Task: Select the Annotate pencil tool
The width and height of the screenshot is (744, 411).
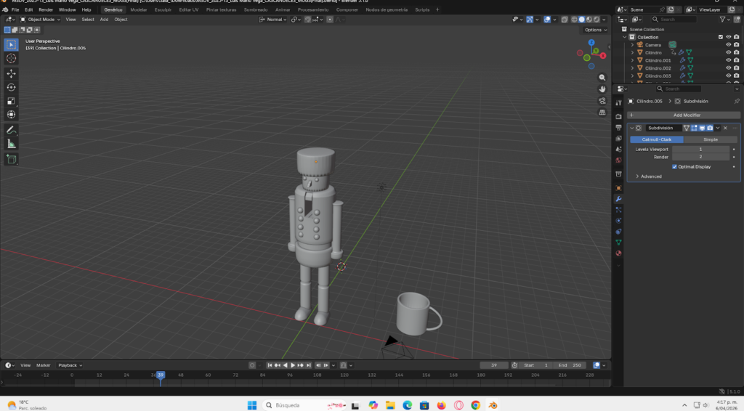Action: [12, 130]
